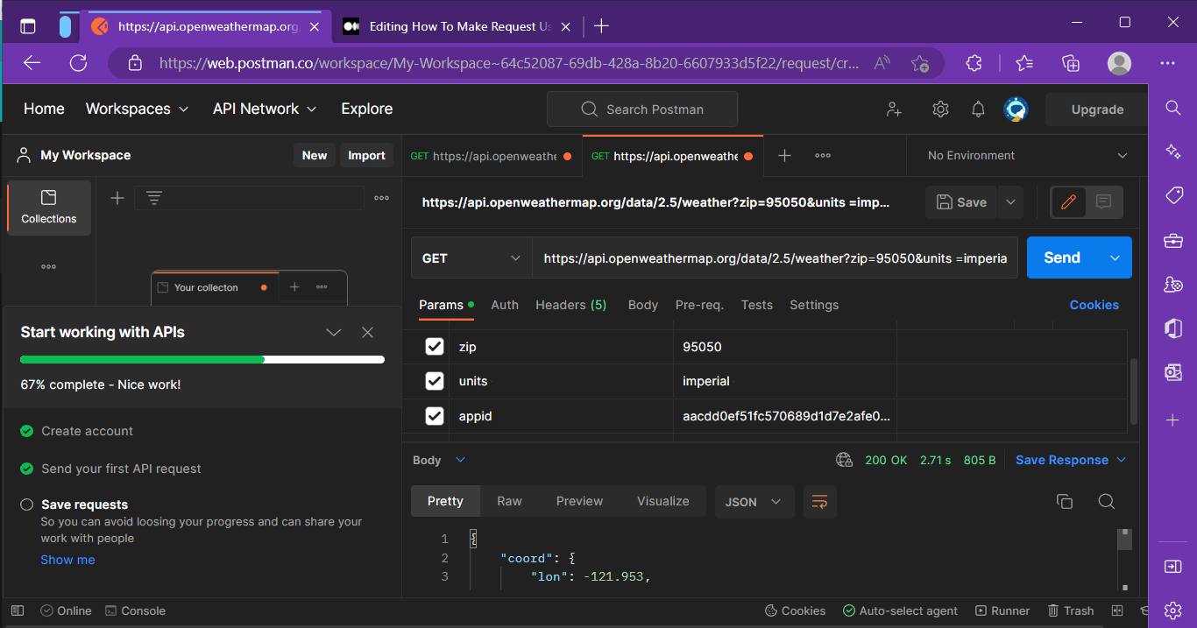The image size is (1197, 628).
Task: Toggle line wrap in response viewer
Action: [819, 502]
